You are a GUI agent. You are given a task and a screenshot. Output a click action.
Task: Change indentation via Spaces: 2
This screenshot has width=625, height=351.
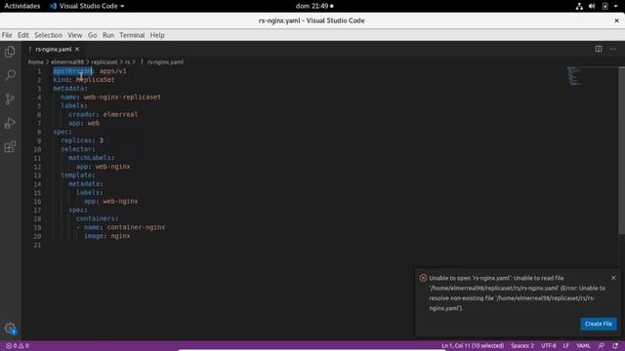522,346
